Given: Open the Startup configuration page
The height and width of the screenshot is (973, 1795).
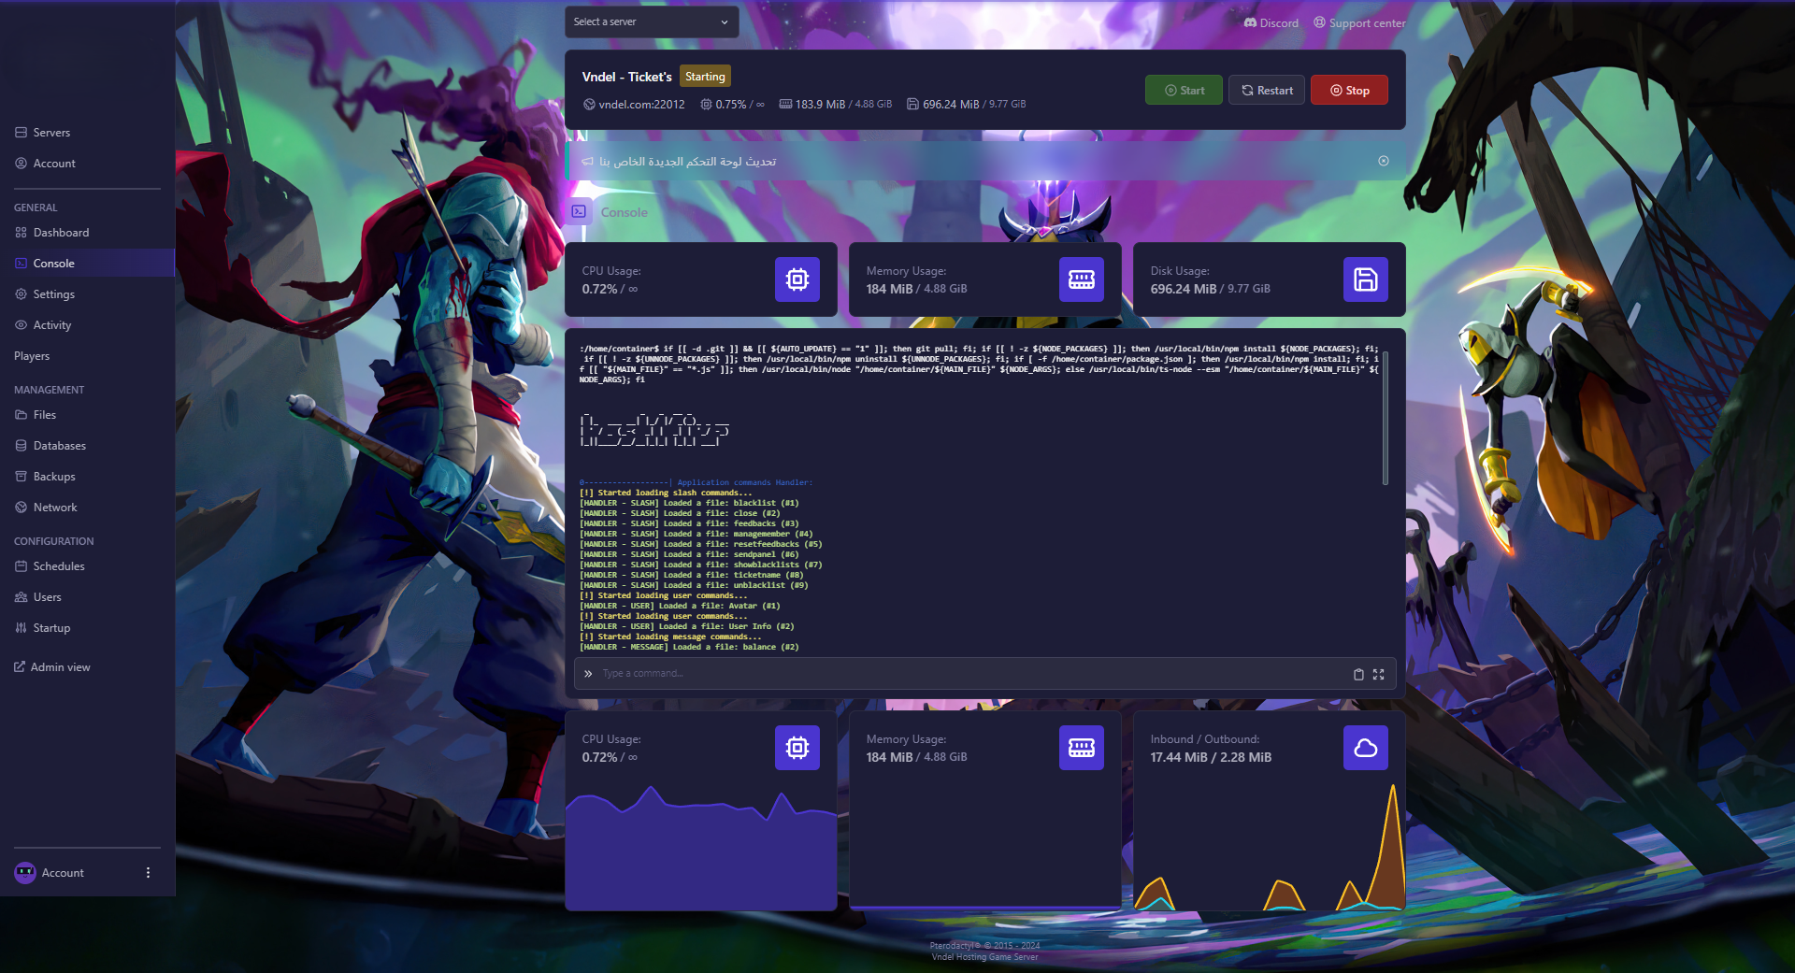Looking at the screenshot, I should 52,627.
